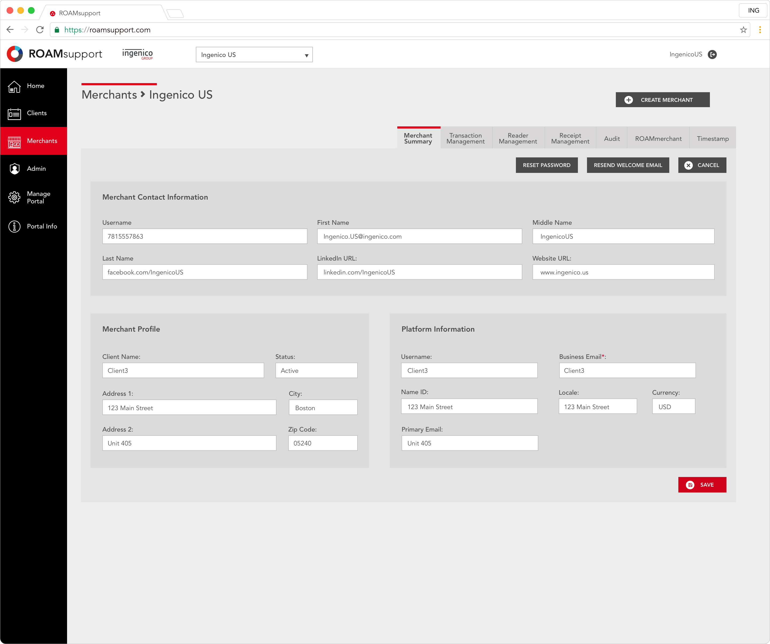
Task: Open the browser three-dot menu
Action: 760,30
